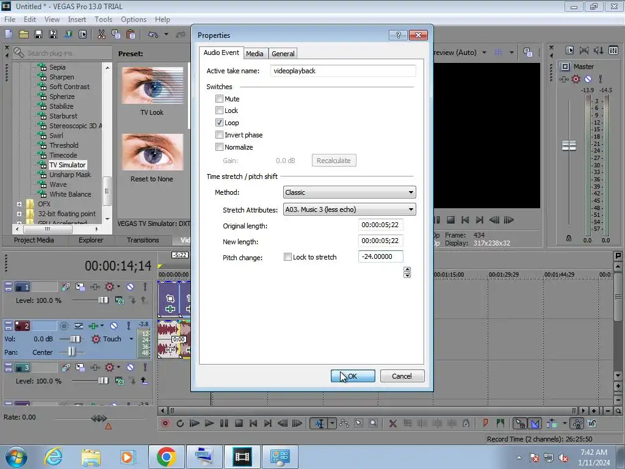This screenshot has width=625, height=469.
Task: Click the Pitch change value field
Action: [x=381, y=256]
